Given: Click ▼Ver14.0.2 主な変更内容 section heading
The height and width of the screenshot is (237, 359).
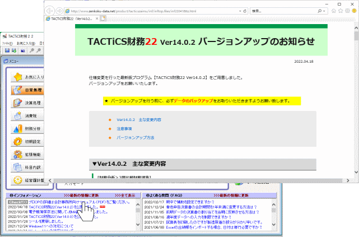Looking at the screenshot, I should point(129,164).
